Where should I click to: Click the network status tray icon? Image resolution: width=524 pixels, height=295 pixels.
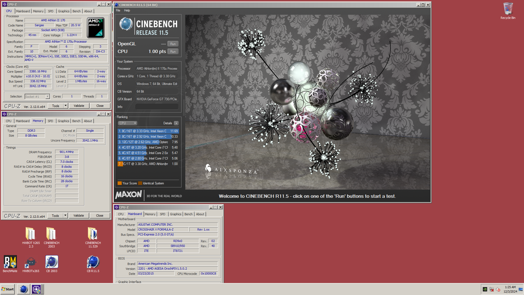click(492, 289)
